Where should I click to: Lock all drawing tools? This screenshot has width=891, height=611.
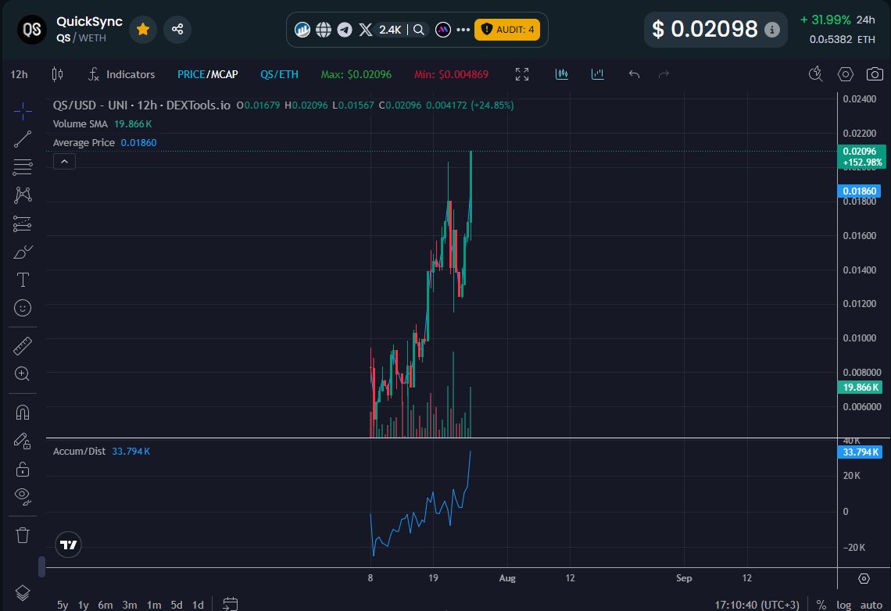coord(23,469)
